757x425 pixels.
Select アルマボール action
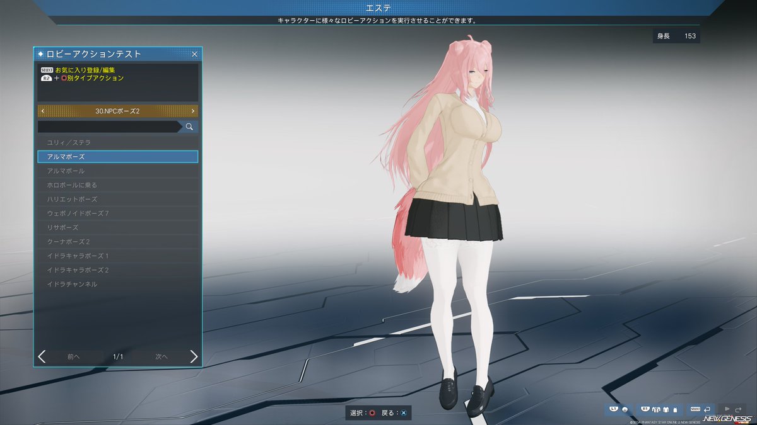coord(118,171)
